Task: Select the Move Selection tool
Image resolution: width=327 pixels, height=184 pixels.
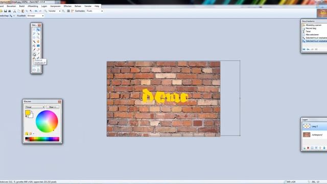Action: (38, 33)
